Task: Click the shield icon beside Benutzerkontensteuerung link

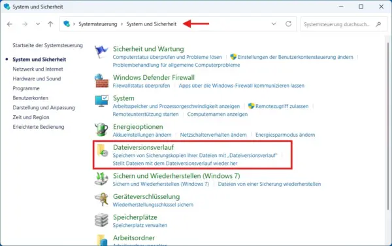Action: point(233,57)
